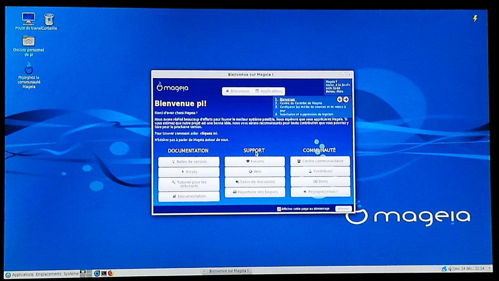The height and width of the screenshot is (281, 499).
Task: Toggle Afficher cette page au démarrage checkbox
Action: 279,209
